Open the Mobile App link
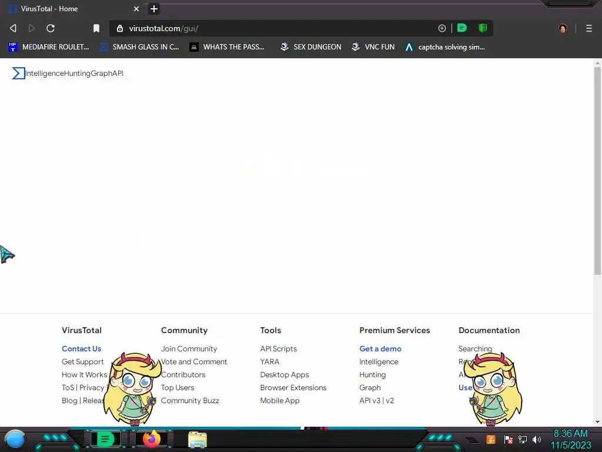Screen dimensions: 602x452 tap(280, 400)
